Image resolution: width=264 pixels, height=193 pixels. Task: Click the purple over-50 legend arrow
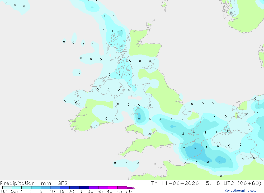132,188
